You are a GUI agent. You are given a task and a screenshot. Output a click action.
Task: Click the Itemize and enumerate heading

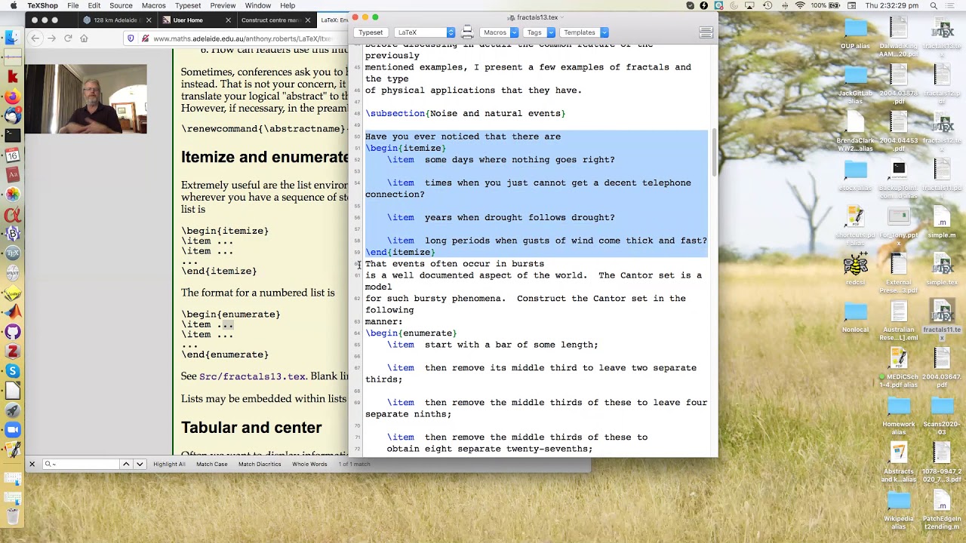264,158
